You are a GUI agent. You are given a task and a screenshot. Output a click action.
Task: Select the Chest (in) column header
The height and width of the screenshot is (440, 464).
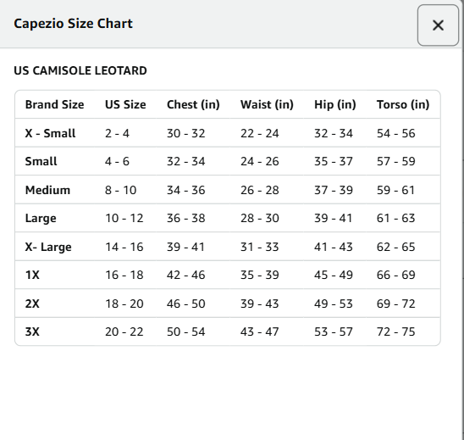[x=193, y=104]
